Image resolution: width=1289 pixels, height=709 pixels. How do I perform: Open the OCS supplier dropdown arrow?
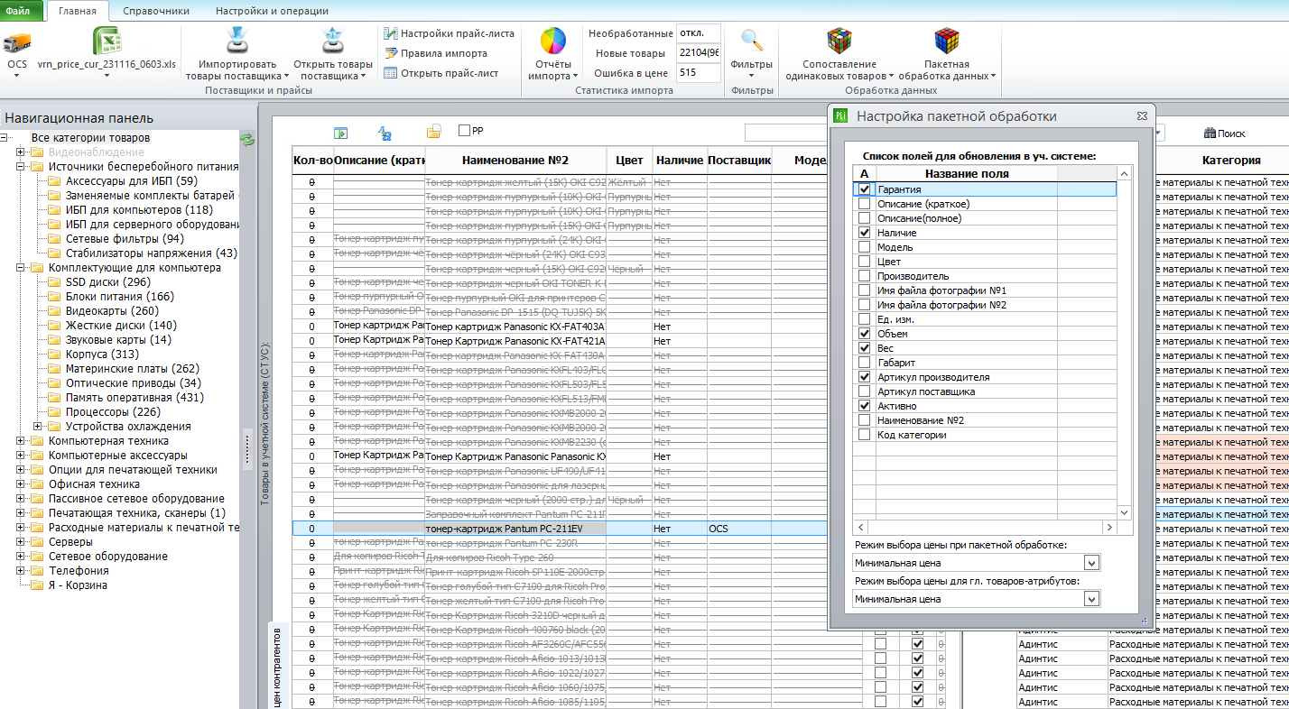click(x=17, y=76)
